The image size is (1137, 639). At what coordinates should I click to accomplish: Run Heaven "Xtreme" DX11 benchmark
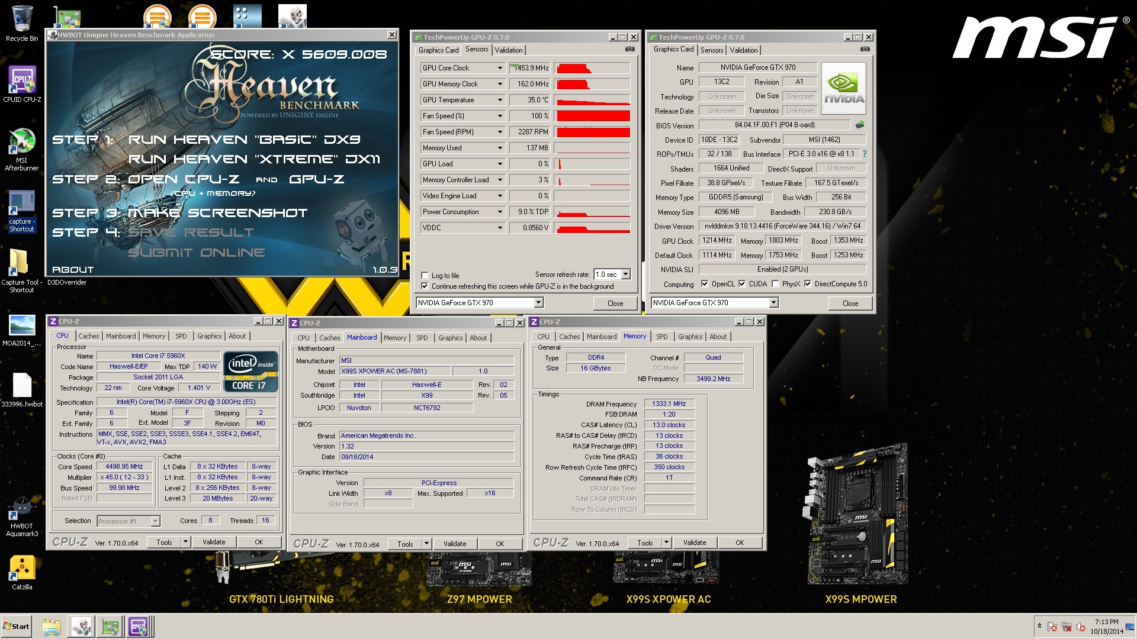[254, 160]
